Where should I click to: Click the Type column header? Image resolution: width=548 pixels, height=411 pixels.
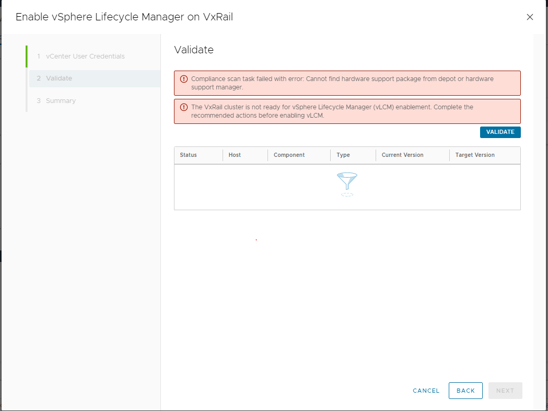343,155
